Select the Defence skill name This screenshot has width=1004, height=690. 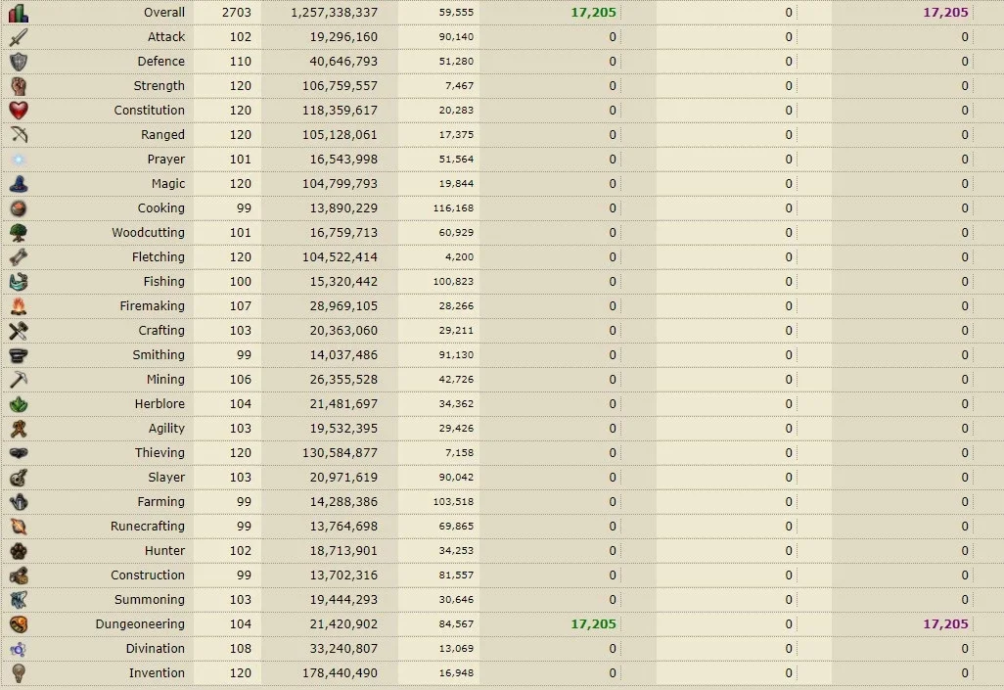click(160, 62)
